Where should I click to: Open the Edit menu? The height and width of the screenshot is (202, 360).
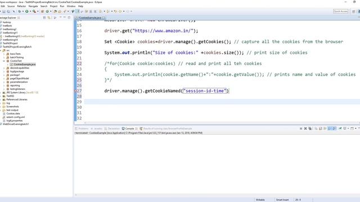(3, 6)
